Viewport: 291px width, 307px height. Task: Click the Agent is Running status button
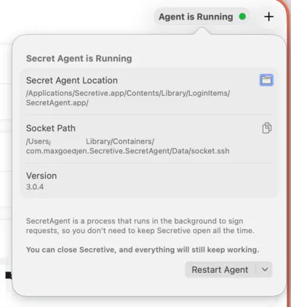click(x=202, y=17)
